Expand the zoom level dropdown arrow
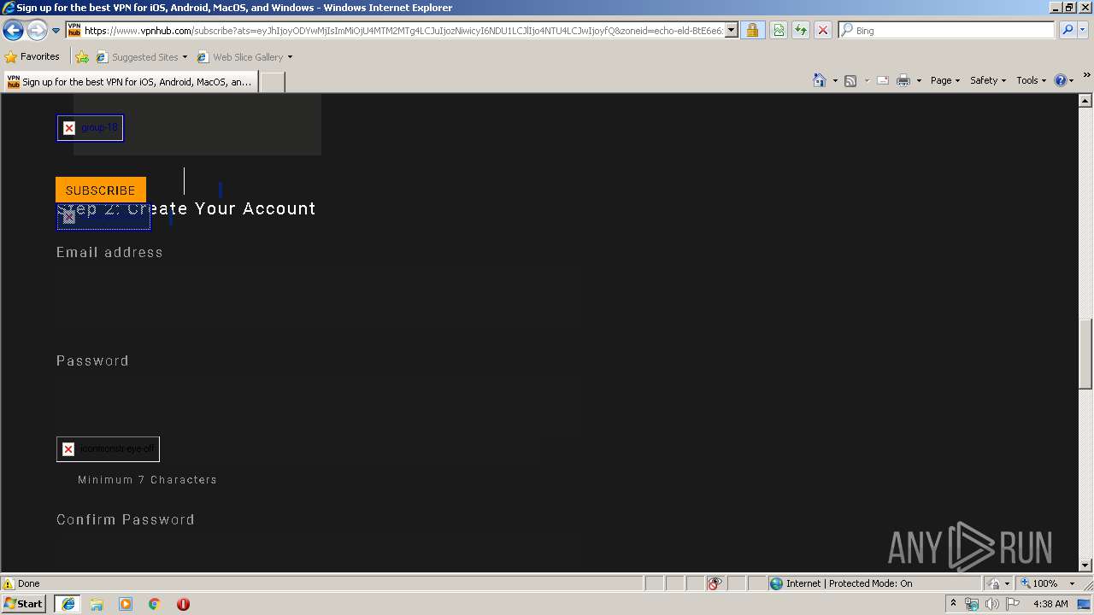The height and width of the screenshot is (615, 1094). 1072,583
